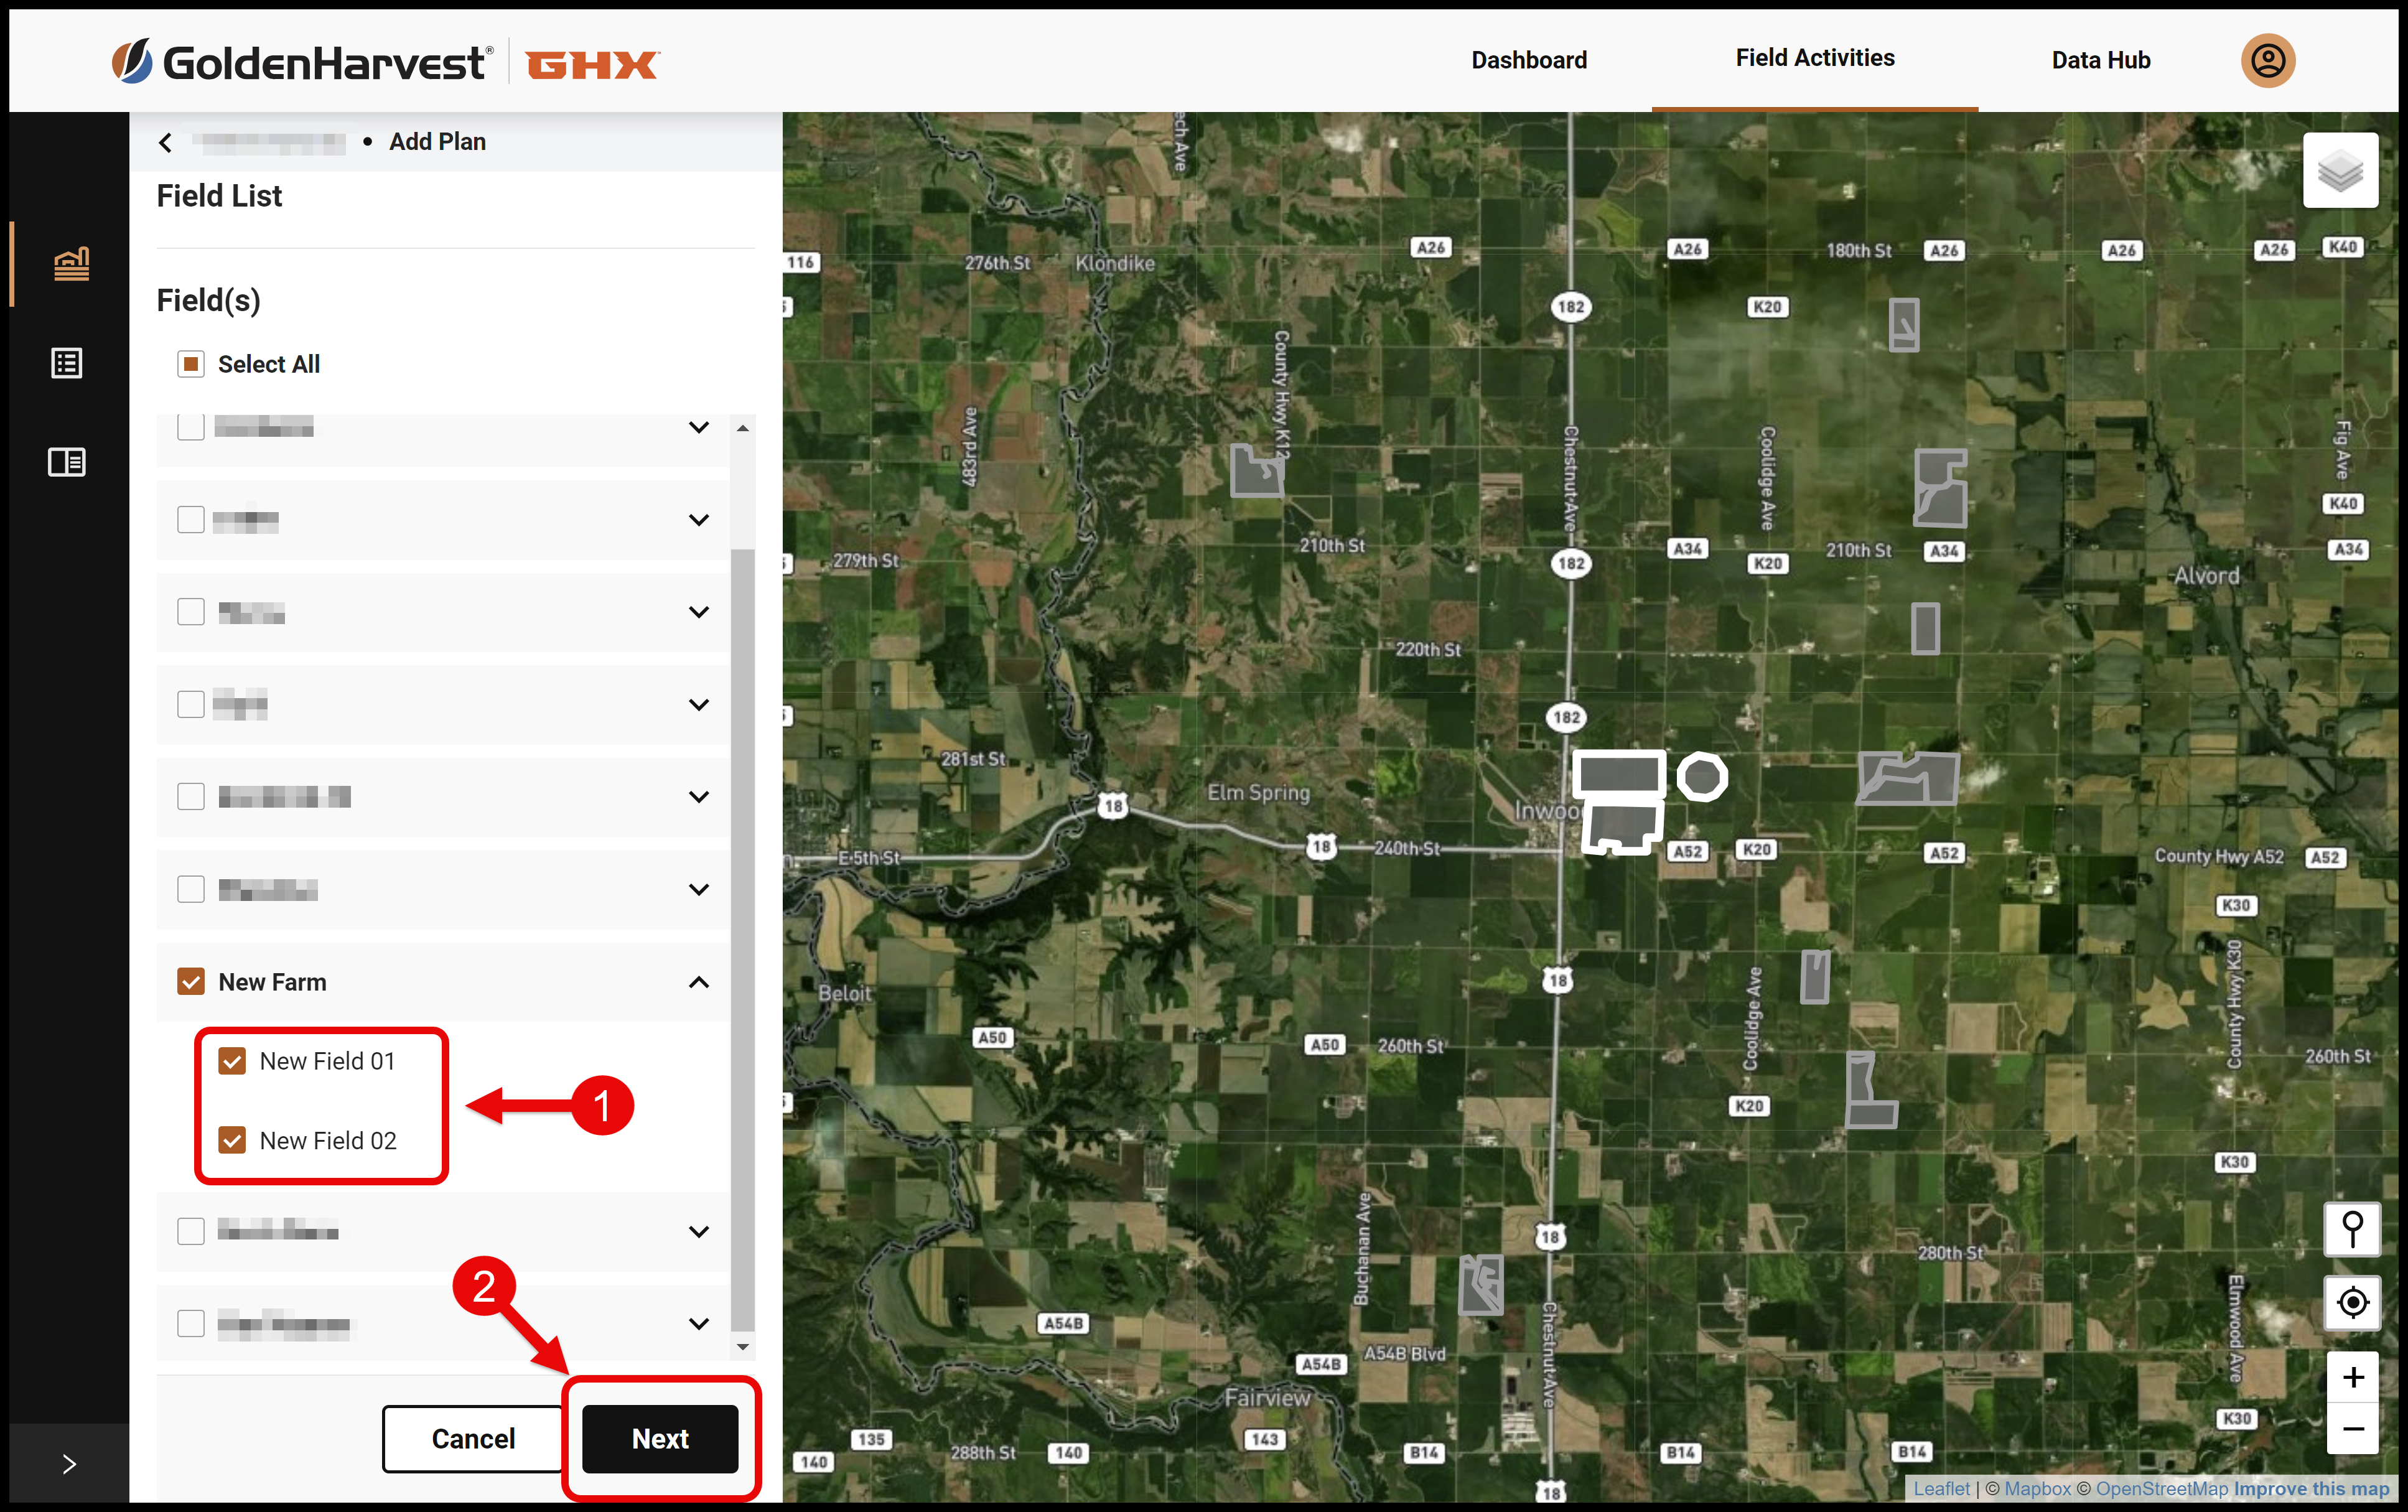Screen dimensions: 2408x1512
Task: Expand the sidebar with bottom arrow
Action: point(69,1464)
